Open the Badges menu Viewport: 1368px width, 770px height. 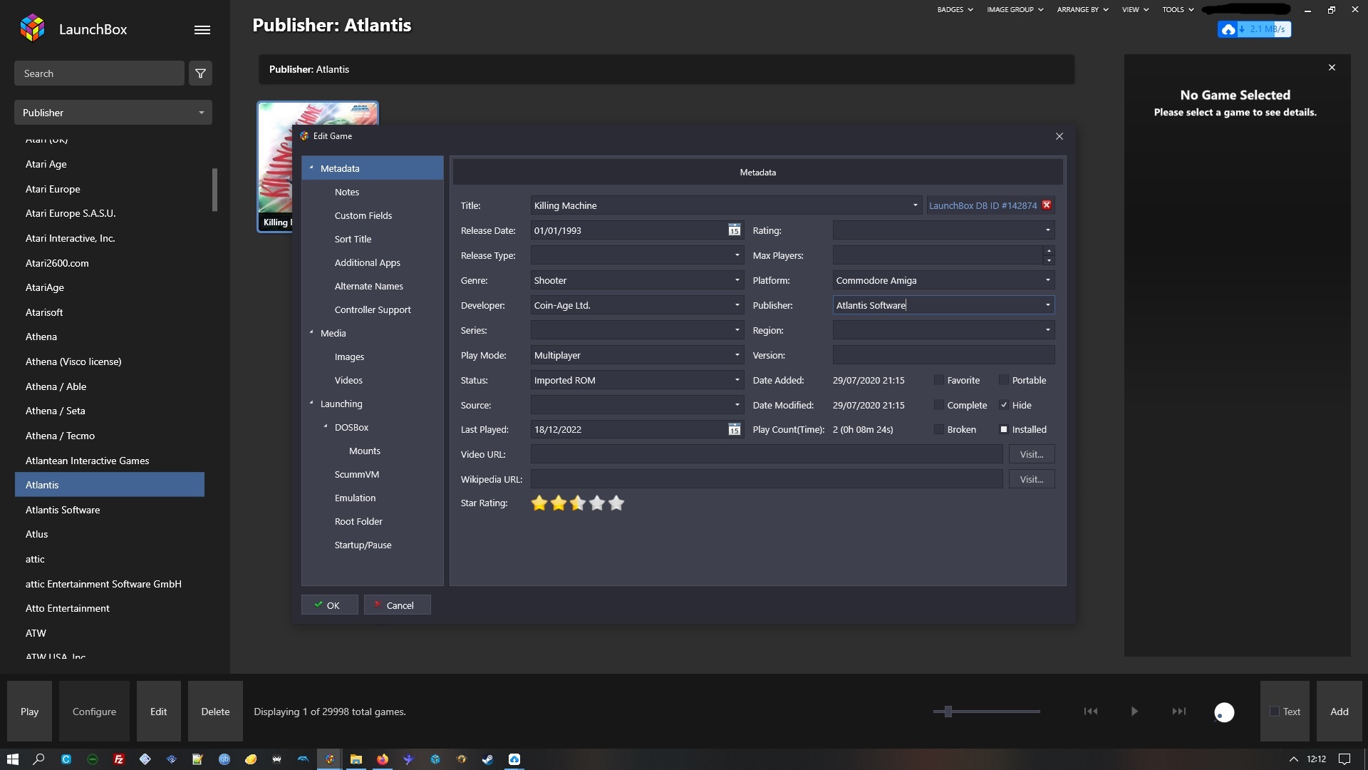click(x=955, y=10)
